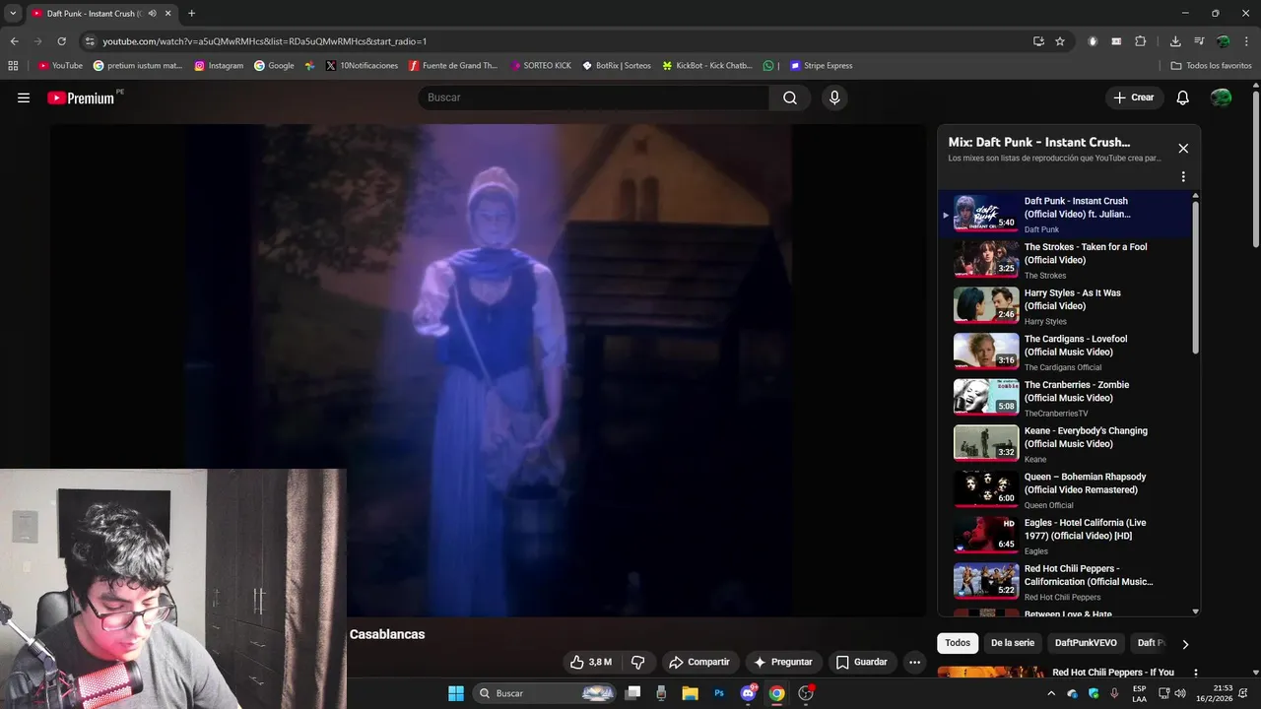The width and height of the screenshot is (1261, 709).
Task: Open Chrome extensions puzzle icon
Action: tap(1141, 41)
